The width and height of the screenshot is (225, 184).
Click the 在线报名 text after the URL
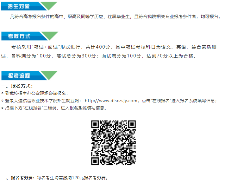point(161,101)
